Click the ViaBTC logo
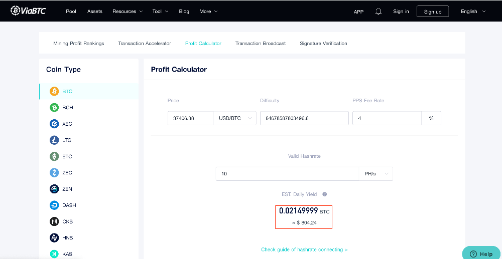 [x=28, y=11]
